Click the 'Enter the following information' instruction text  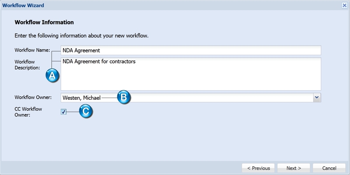[82, 36]
